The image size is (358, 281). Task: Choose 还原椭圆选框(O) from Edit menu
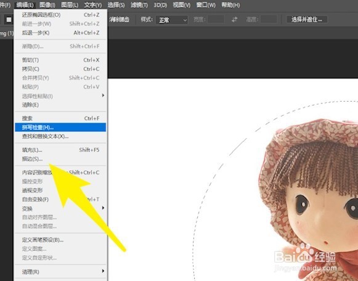click(61, 15)
